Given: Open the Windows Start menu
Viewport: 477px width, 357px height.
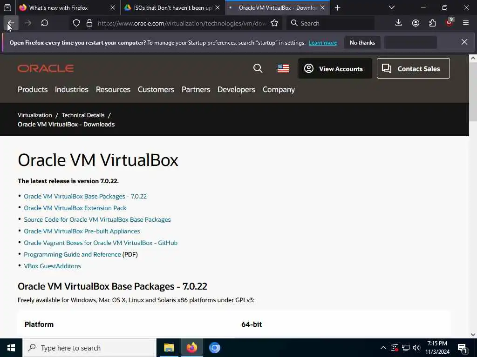Looking at the screenshot, I should tap(11, 348).
